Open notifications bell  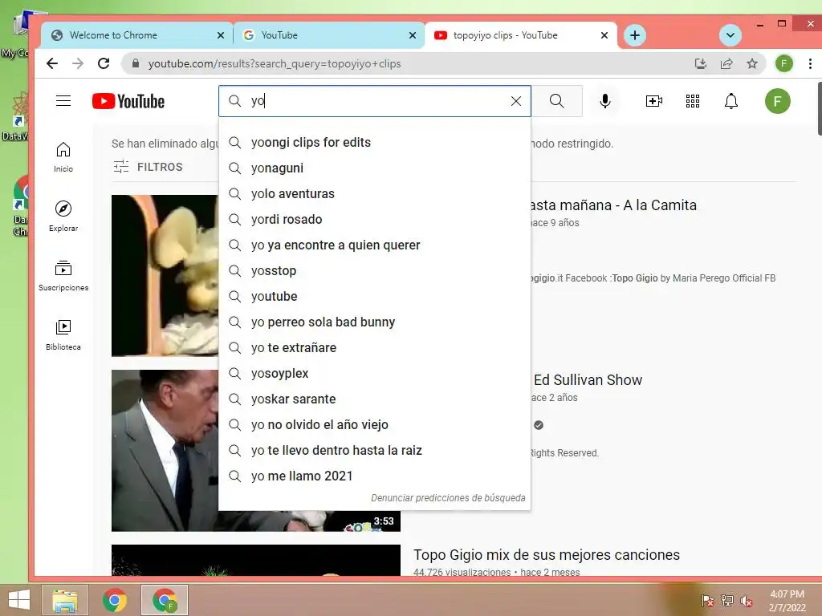731,101
